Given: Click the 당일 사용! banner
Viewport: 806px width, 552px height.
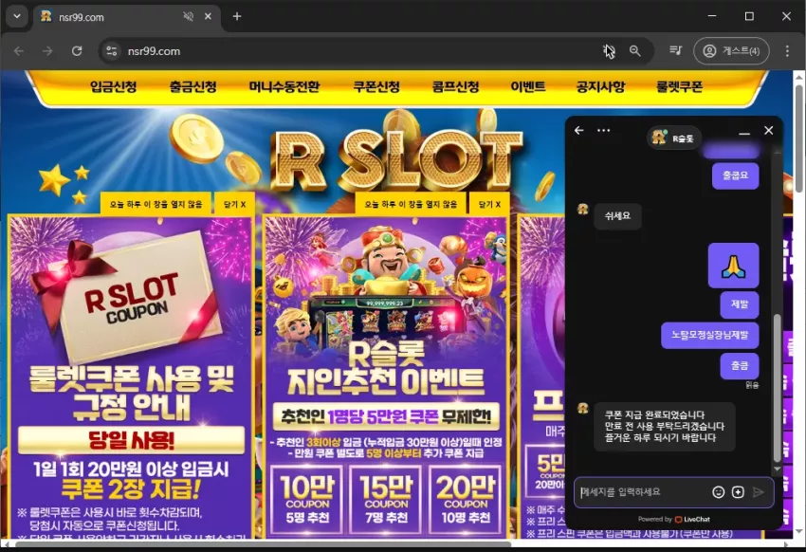Looking at the screenshot, I should pyautogui.click(x=131, y=440).
